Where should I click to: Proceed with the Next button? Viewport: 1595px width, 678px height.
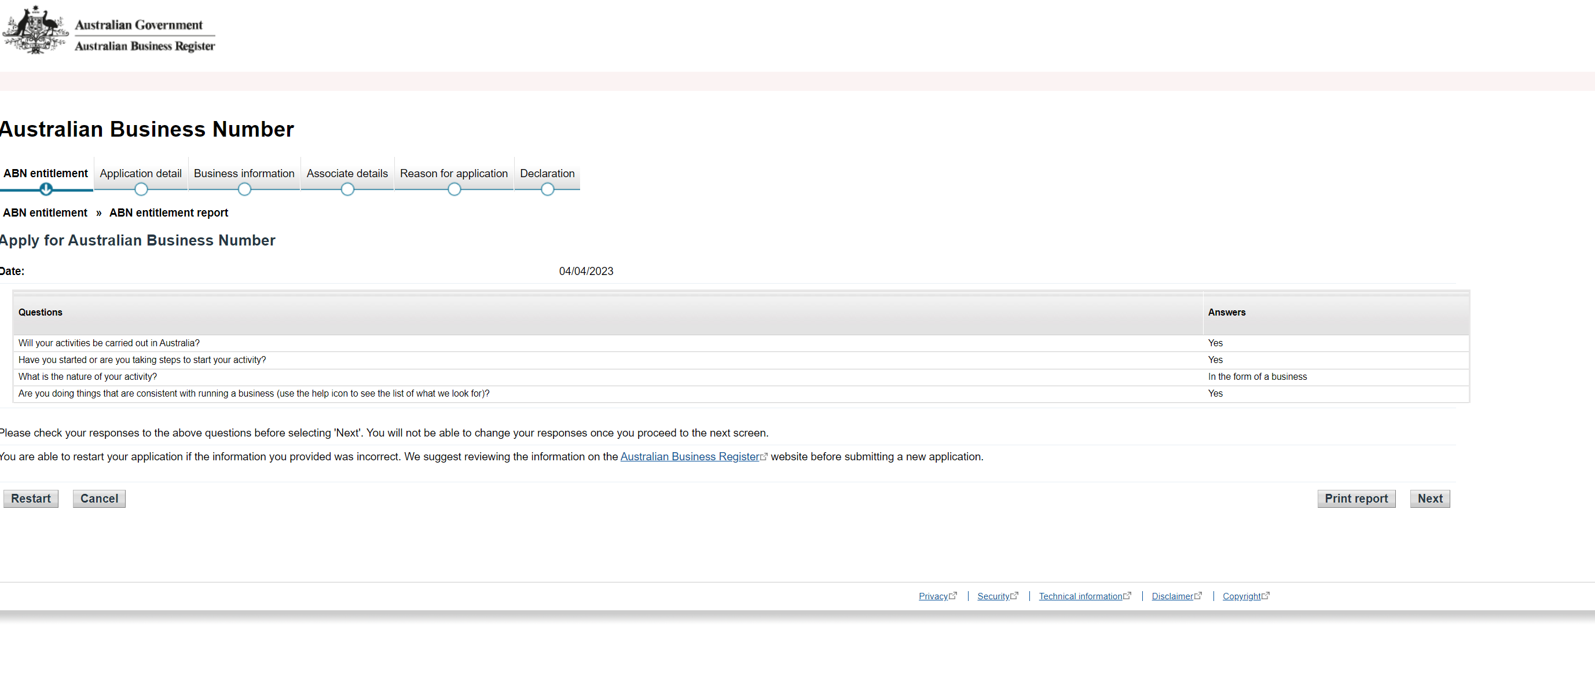(1429, 499)
